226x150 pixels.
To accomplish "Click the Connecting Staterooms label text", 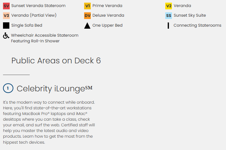I will click(x=197, y=25).
